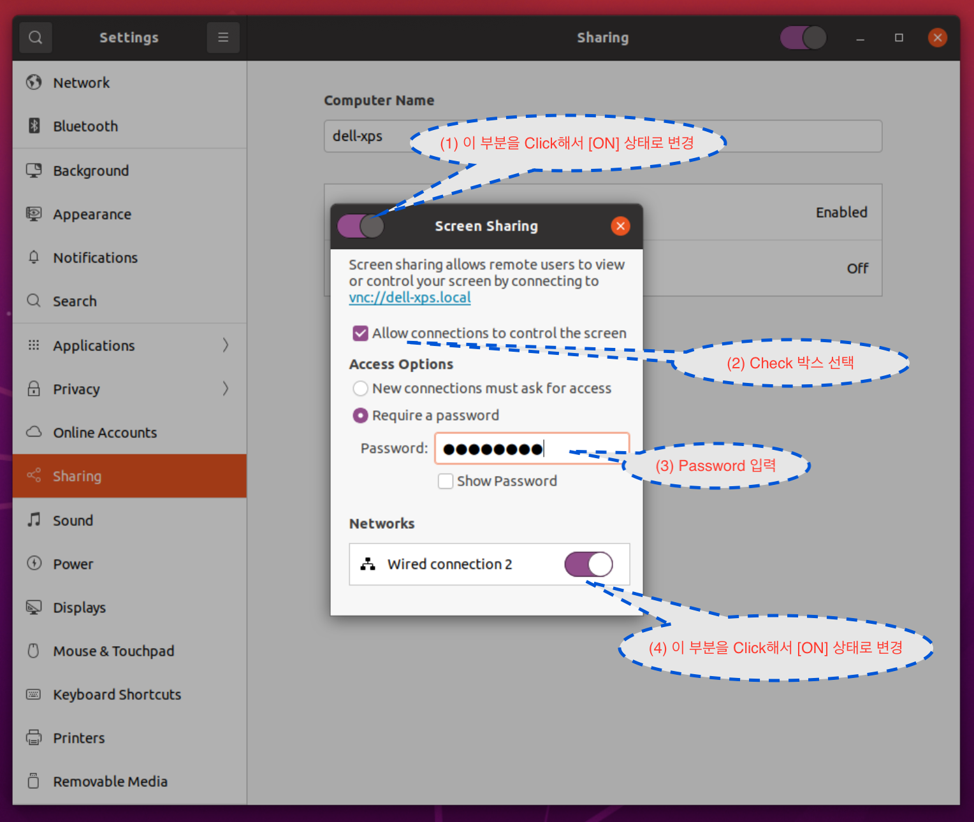Open Bluetooth settings panel
This screenshot has height=822, width=974.
(129, 126)
